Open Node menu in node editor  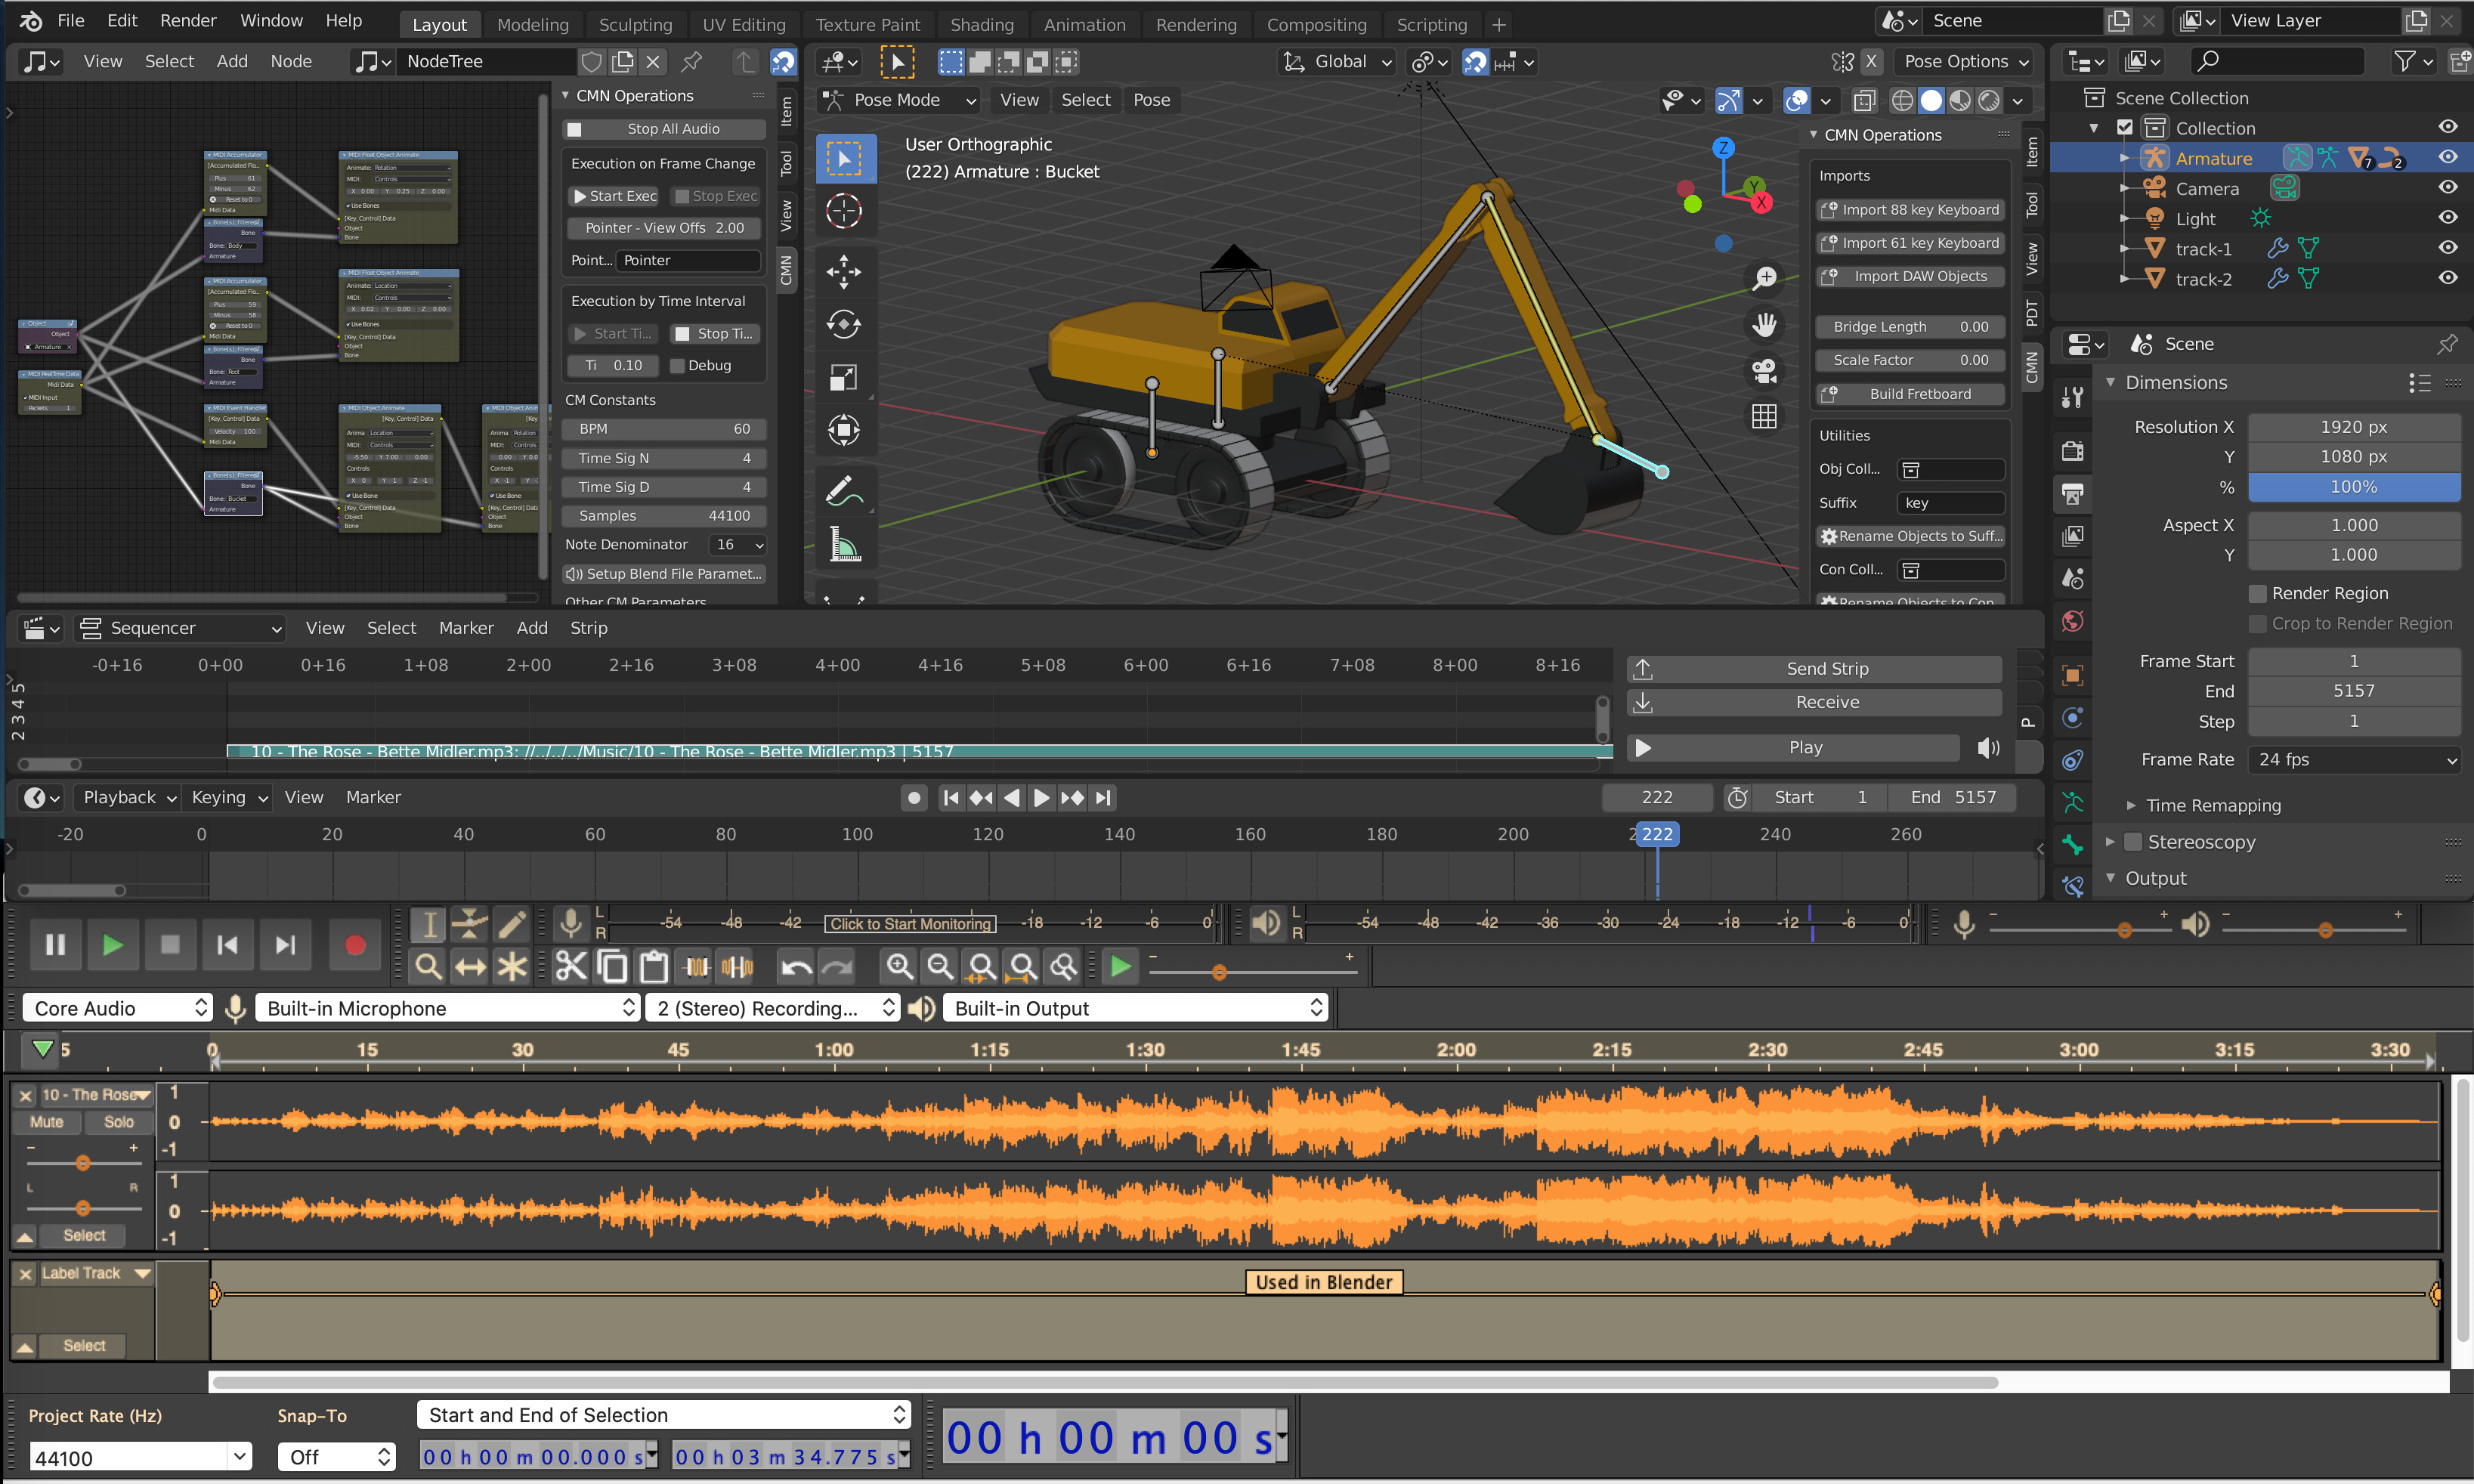click(291, 62)
